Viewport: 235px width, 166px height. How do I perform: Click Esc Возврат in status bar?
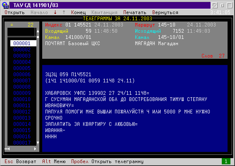pos(20,161)
